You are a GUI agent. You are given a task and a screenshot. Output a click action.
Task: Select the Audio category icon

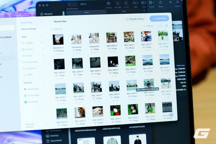(x=23, y=56)
